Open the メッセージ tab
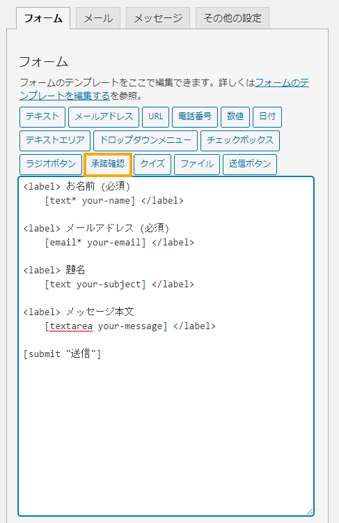The image size is (339, 523). pos(158,18)
